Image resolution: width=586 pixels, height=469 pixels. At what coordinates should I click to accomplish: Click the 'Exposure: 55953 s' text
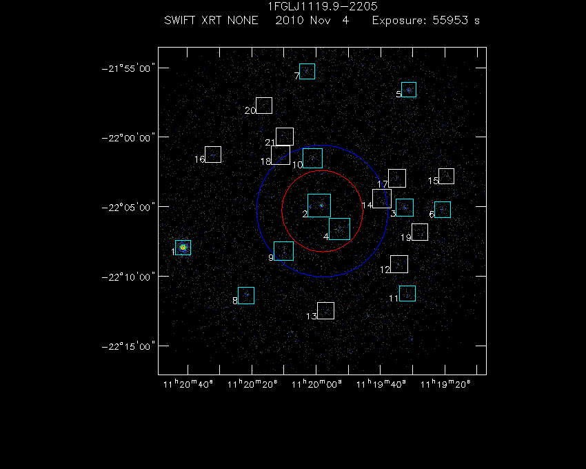tap(425, 20)
